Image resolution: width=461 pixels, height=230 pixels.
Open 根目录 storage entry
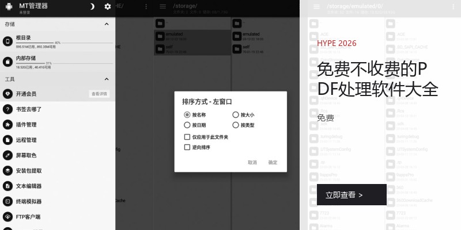point(58,41)
